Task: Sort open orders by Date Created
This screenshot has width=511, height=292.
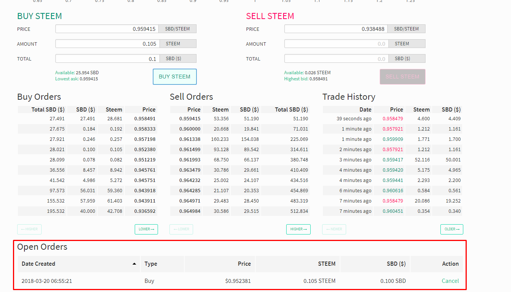Action: 79,264
